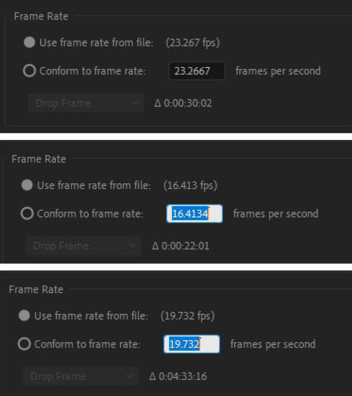Click the (16.413 fps) file frame rate text
Screen dimensions: 352x396
pos(190,185)
